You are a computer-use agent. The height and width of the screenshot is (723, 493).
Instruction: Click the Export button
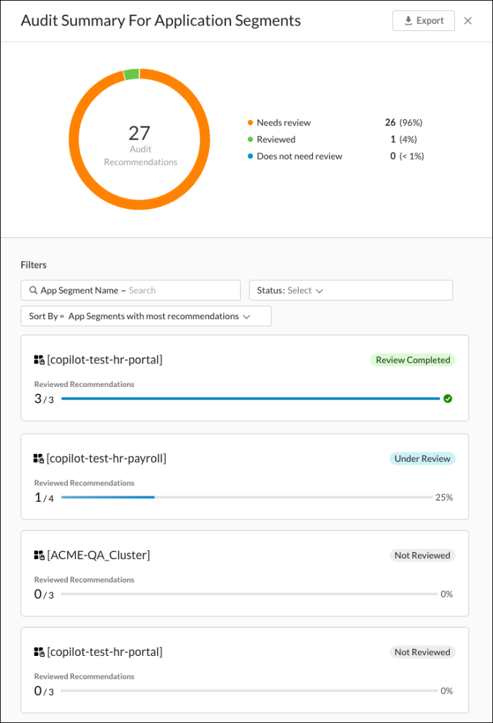423,20
